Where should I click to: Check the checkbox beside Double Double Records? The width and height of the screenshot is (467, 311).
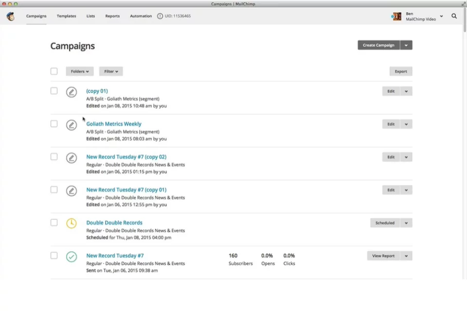point(54,222)
